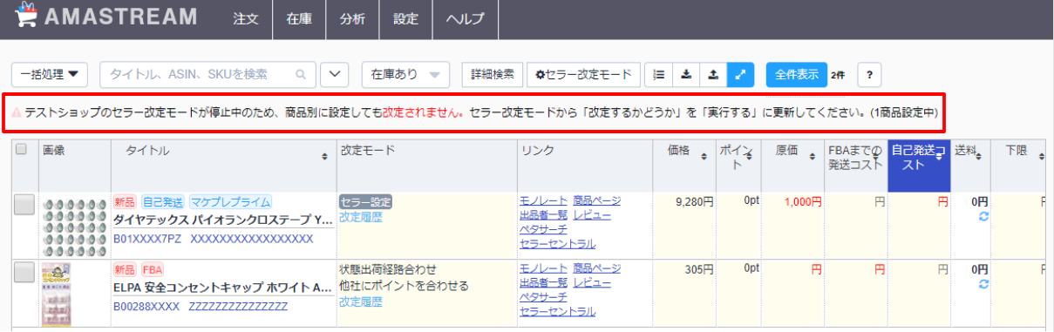Click レビュー link in ELPA row
Screen dimensions: 1054x332
(592, 282)
